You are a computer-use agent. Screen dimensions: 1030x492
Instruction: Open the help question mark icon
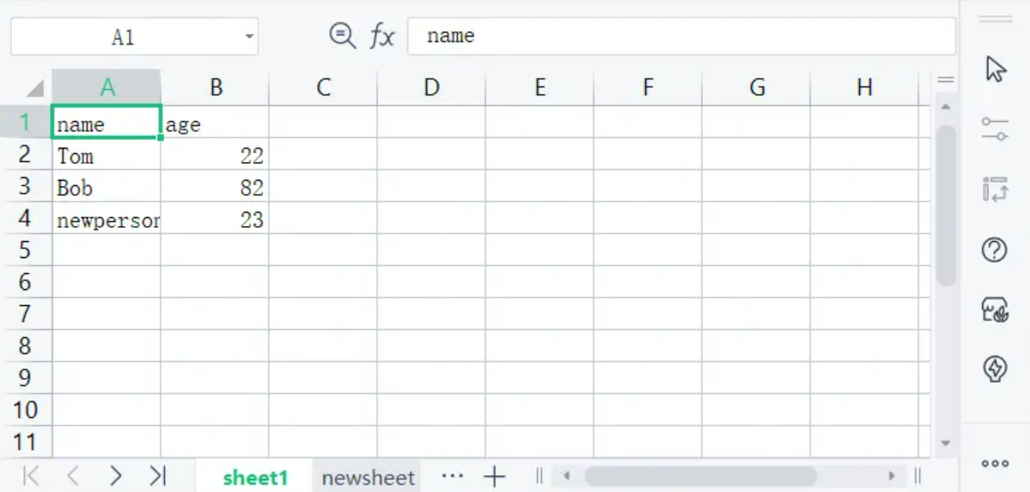click(994, 250)
